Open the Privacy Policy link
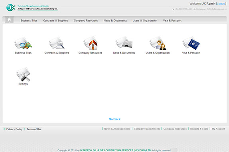Screen dimensions: 229x152 click(14, 129)
